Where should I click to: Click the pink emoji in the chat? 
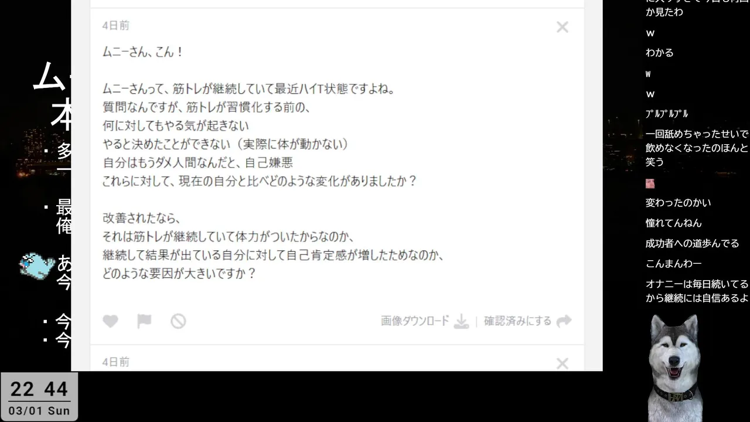click(650, 183)
